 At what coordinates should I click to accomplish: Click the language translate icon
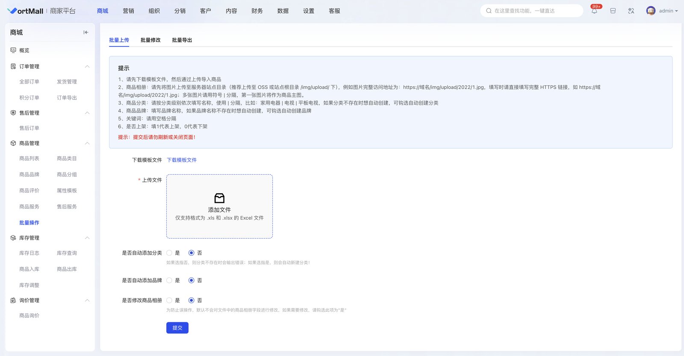[x=631, y=11]
